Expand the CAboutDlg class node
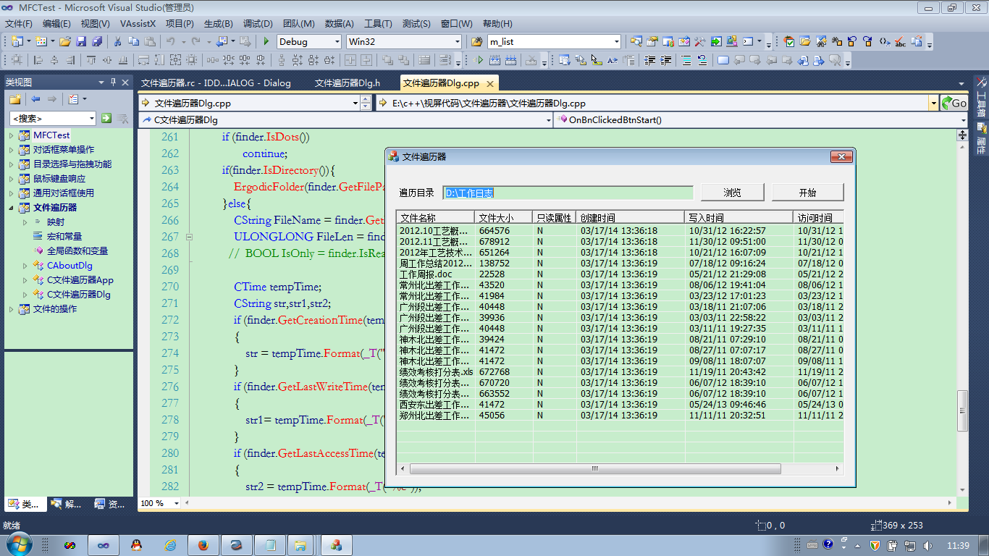The image size is (989, 556). coord(25,266)
